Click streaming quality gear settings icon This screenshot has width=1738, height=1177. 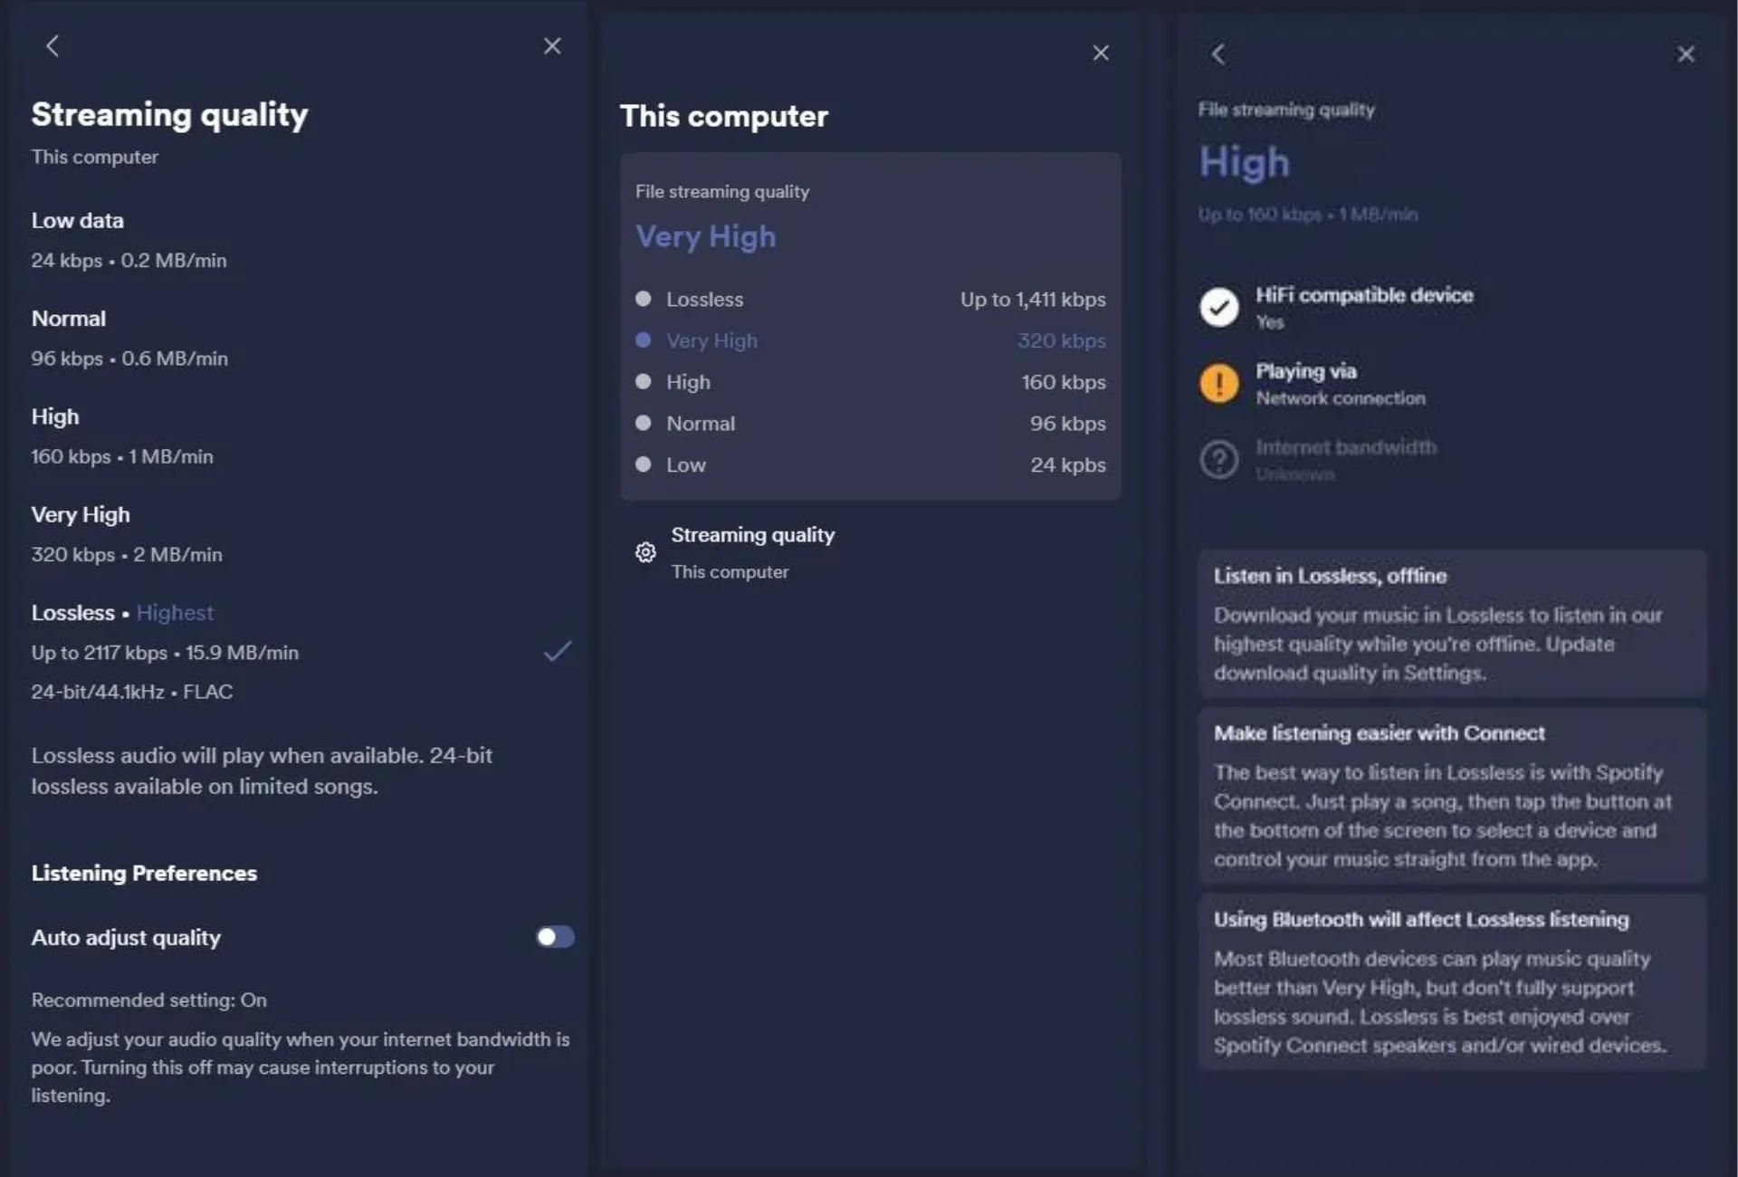pyautogui.click(x=644, y=551)
